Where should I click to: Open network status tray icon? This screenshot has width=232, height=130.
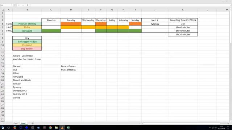tap(213, 127)
